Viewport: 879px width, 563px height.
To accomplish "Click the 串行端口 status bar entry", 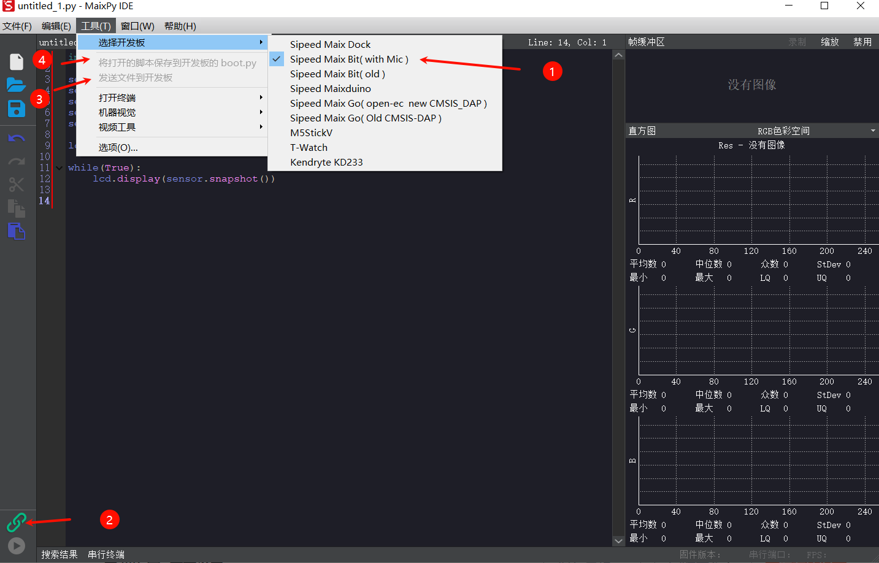I will pos(769,554).
